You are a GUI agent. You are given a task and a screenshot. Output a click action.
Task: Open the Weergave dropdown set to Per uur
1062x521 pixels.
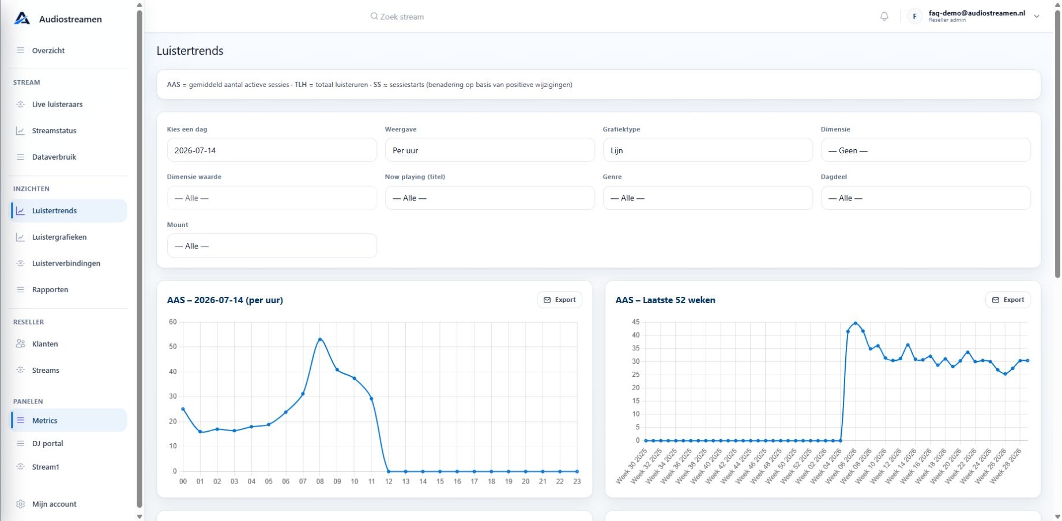[489, 150]
